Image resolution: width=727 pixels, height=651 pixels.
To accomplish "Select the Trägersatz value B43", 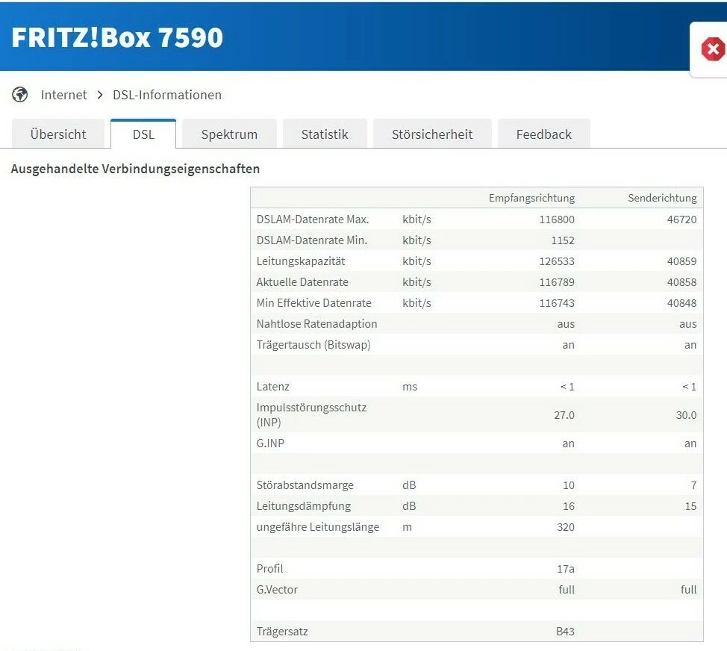I will pos(565,631).
